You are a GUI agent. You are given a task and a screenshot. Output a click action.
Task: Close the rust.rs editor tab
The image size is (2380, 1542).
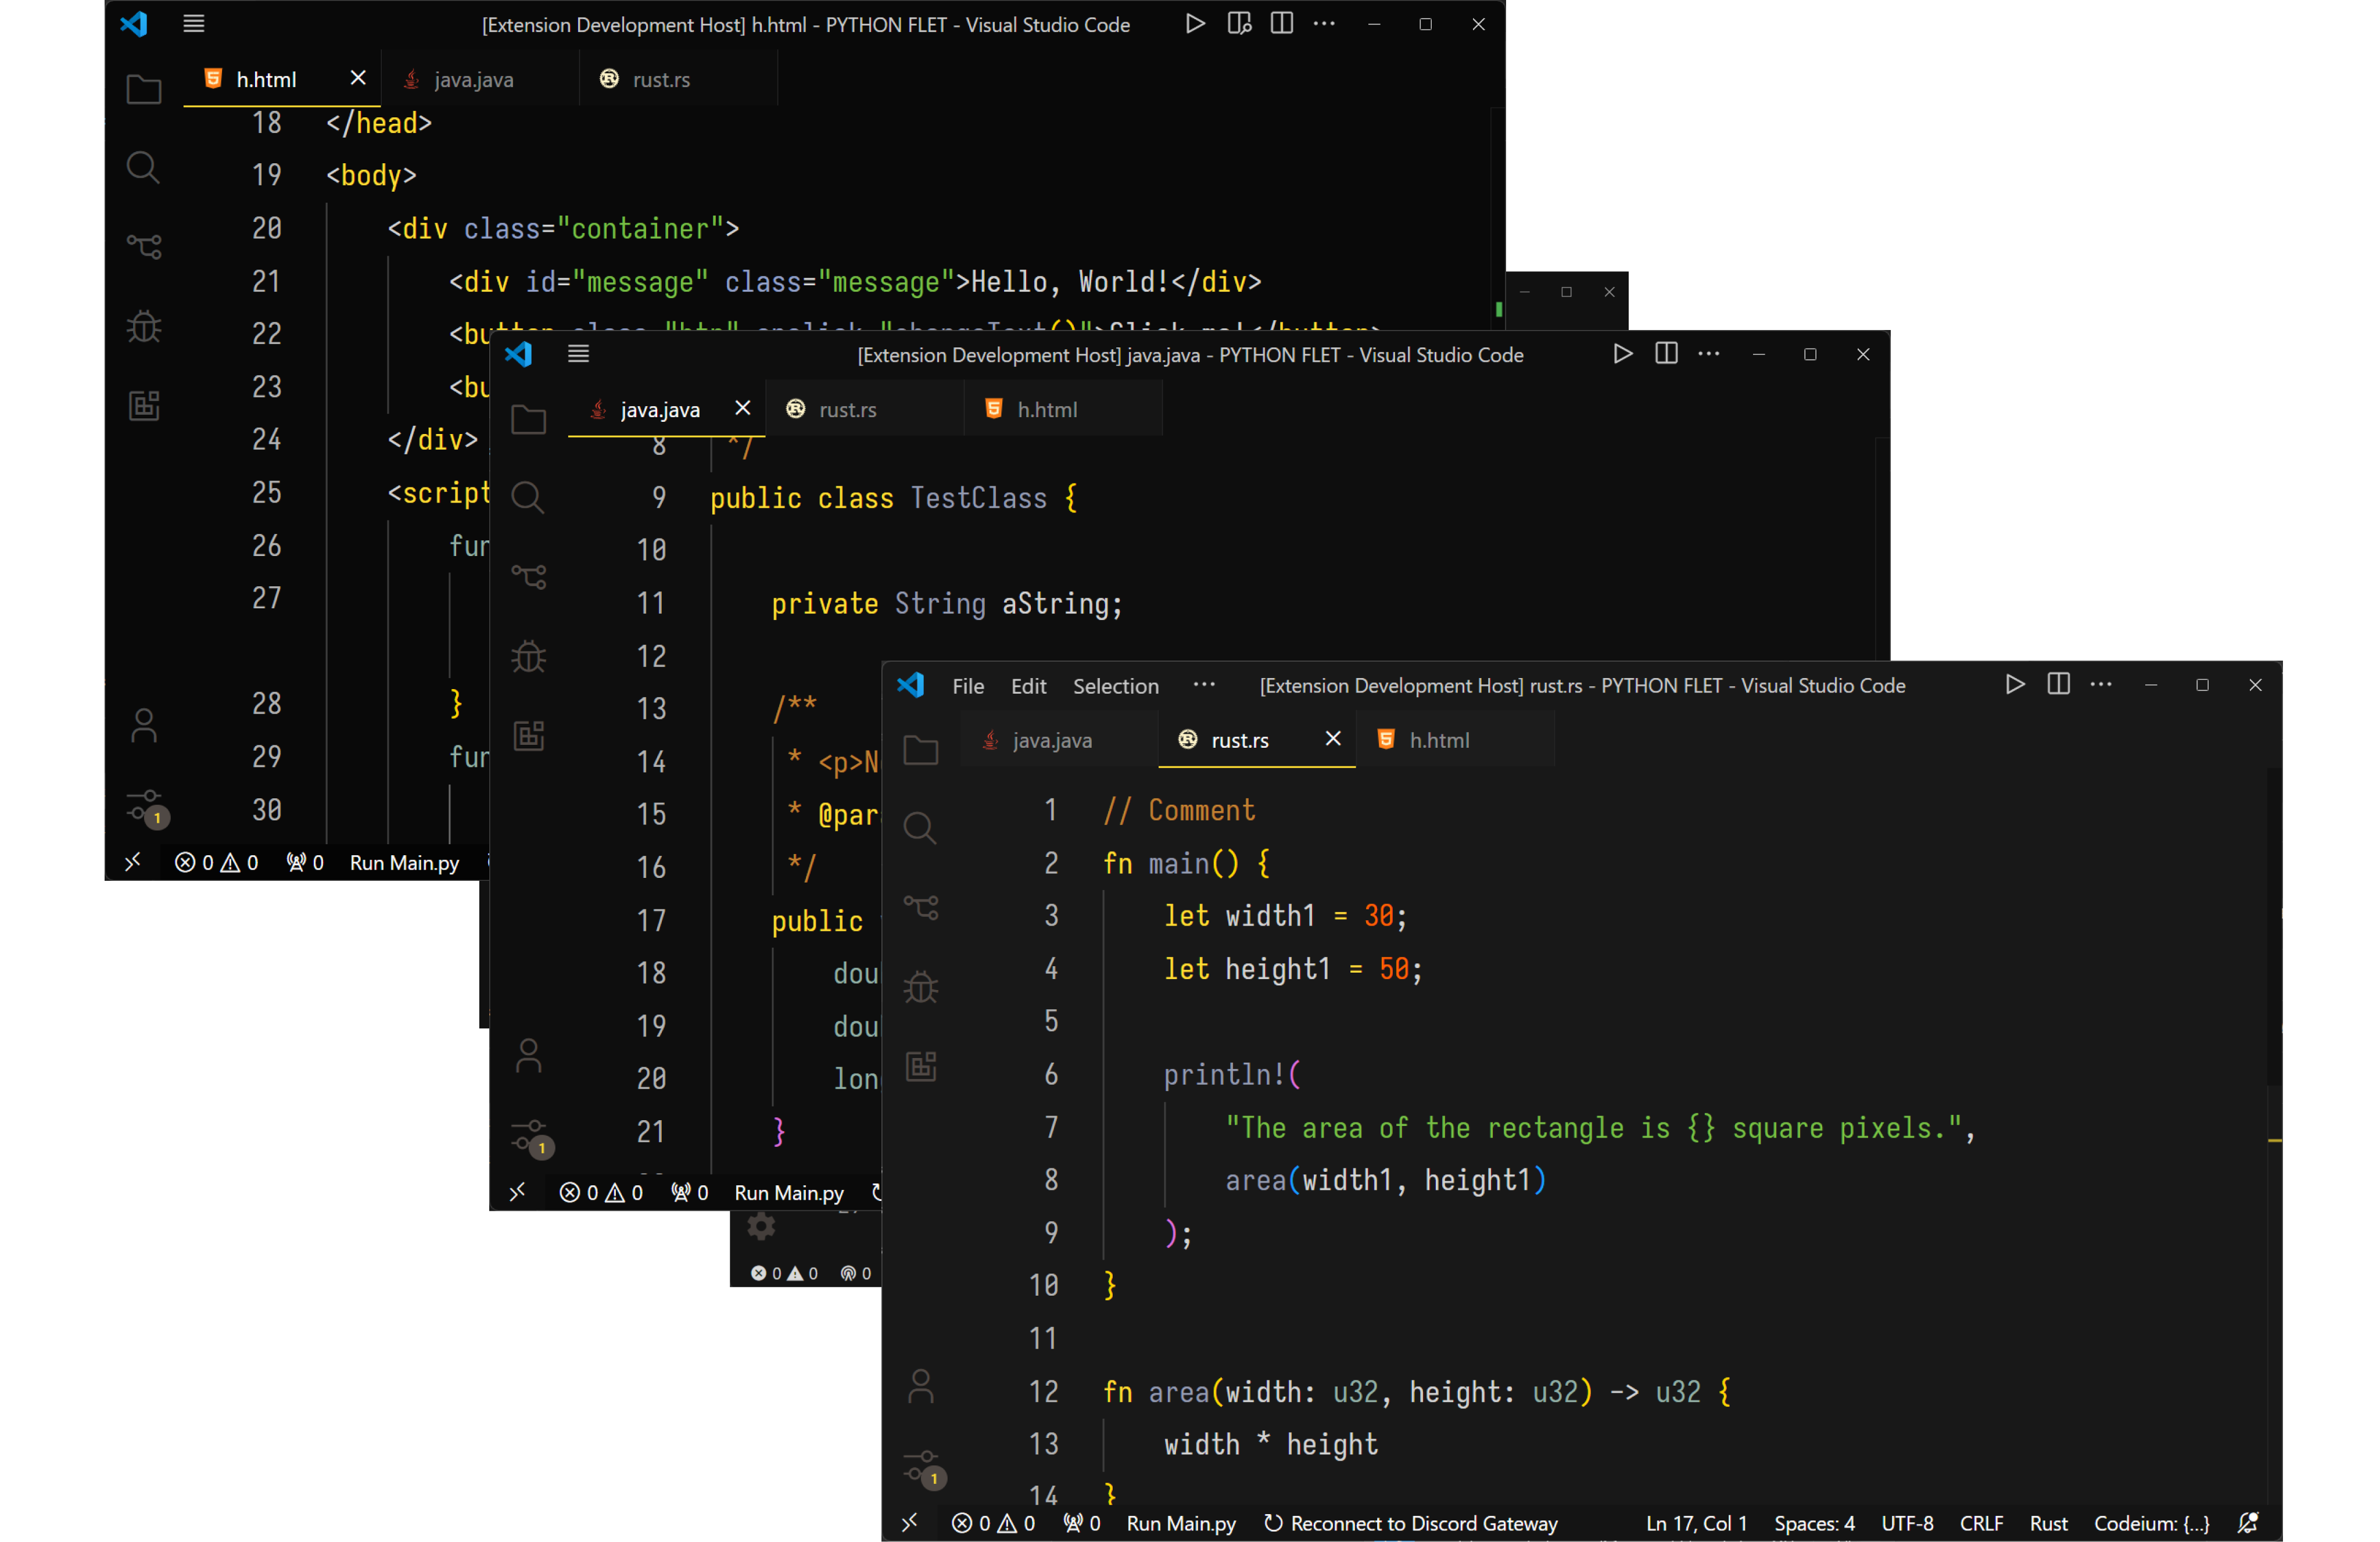(x=1333, y=739)
